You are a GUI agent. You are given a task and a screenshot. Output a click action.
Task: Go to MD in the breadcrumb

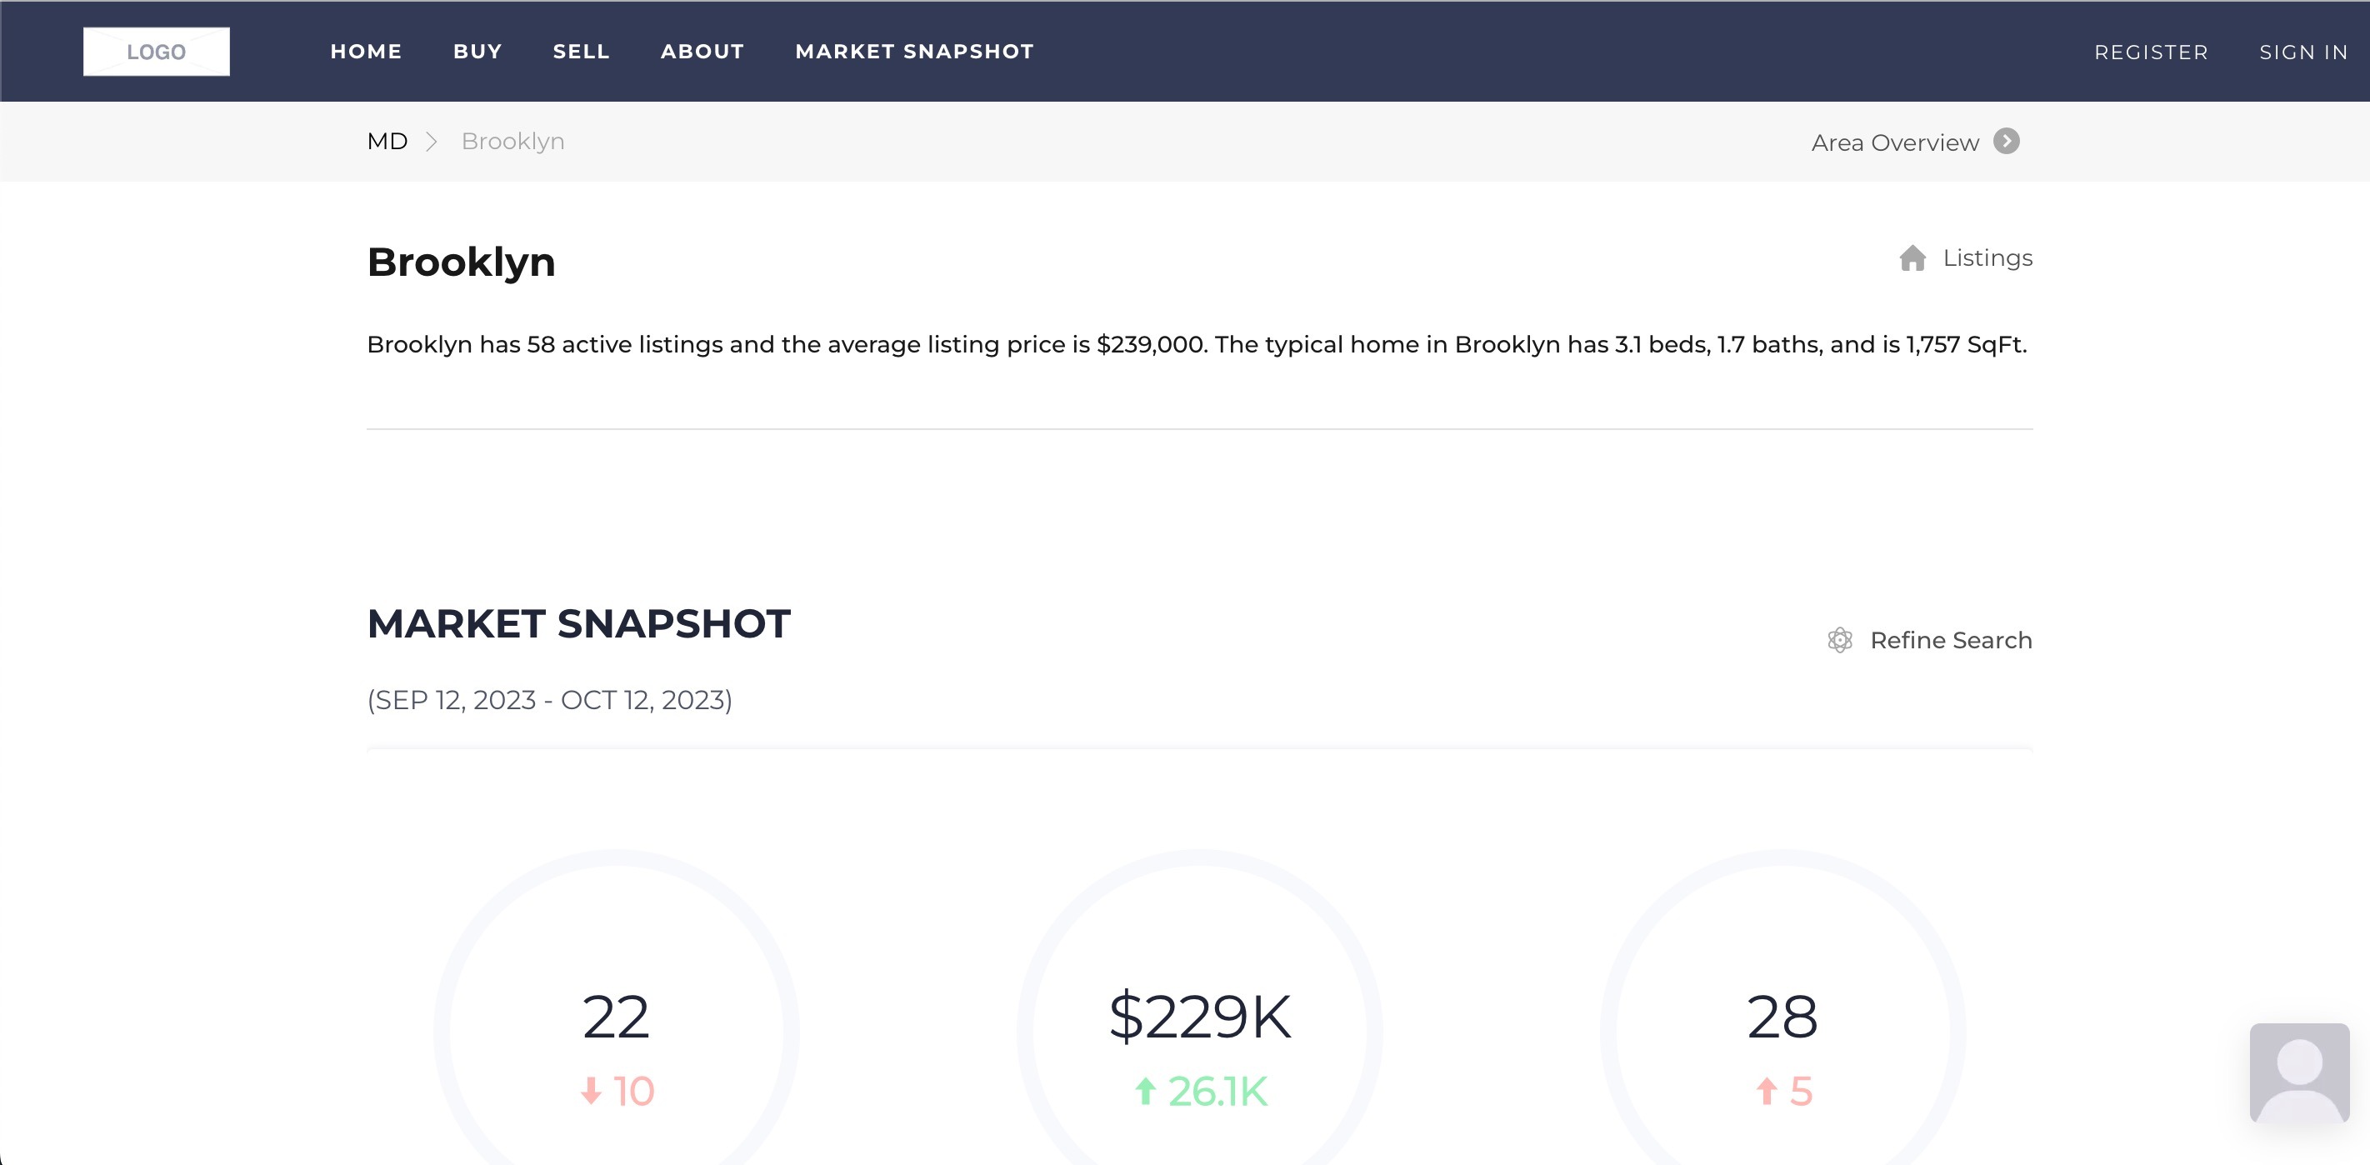click(387, 141)
